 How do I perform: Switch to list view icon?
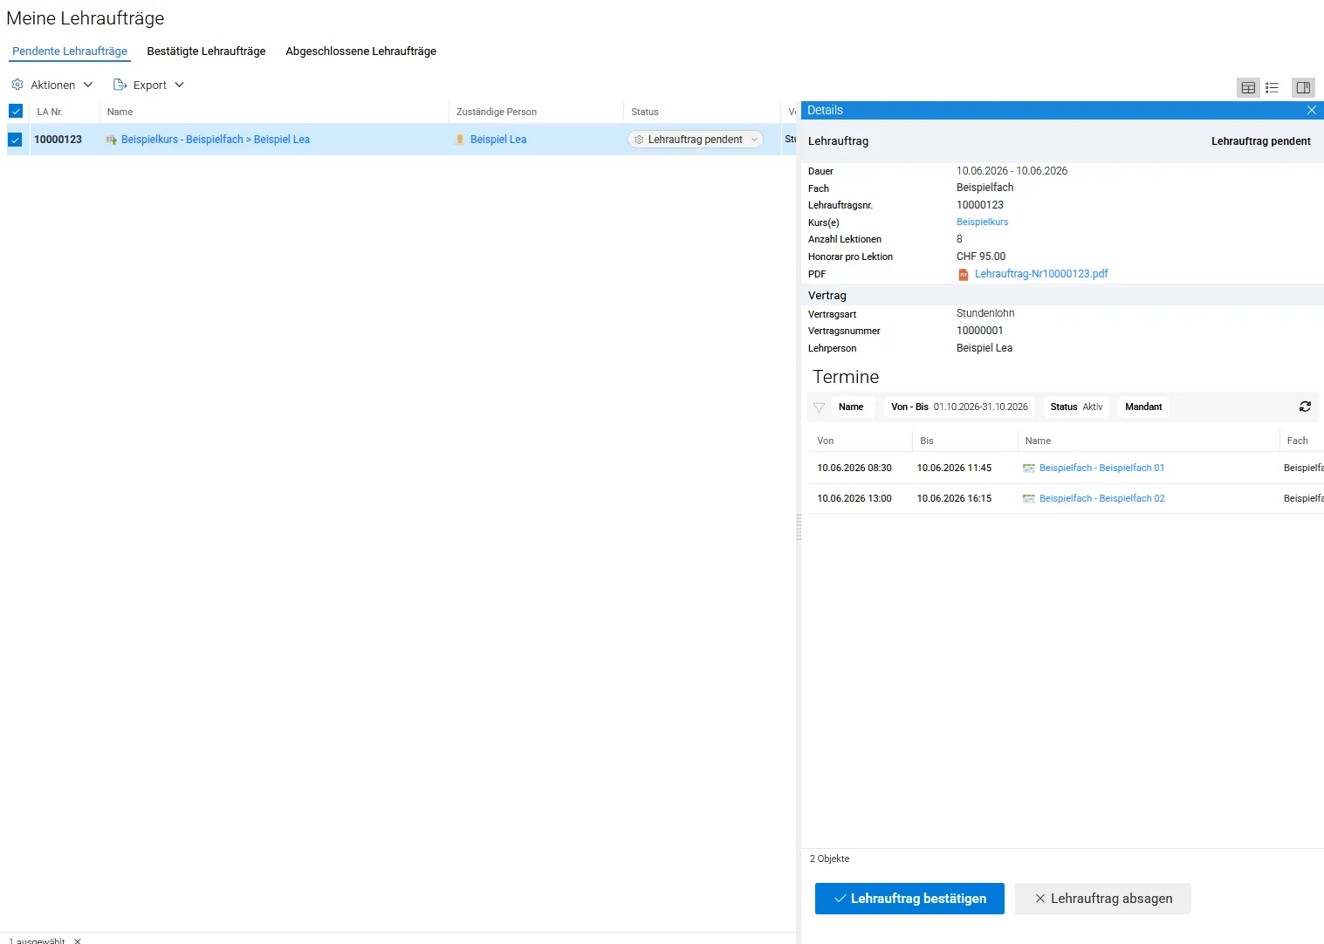point(1273,87)
